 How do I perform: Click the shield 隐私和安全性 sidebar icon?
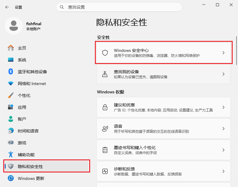[11, 166]
